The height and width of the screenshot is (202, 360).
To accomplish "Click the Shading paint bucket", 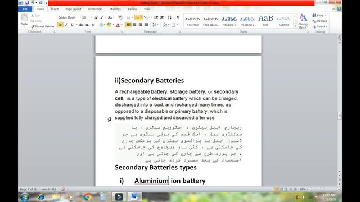I will [x=165, y=25].
